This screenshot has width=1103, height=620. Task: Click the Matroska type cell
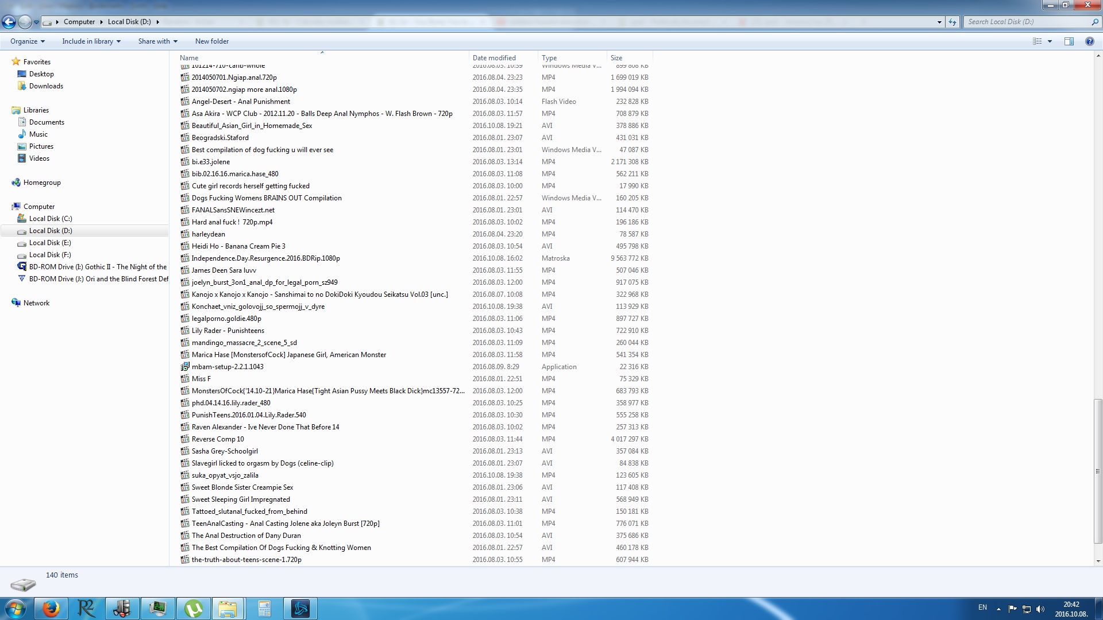coord(556,258)
